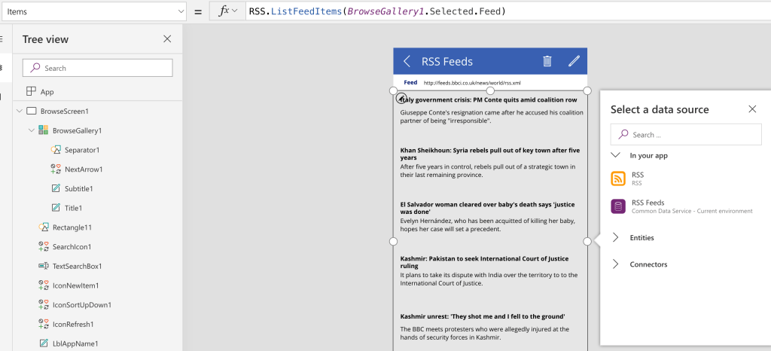Click the LblAppName1 label icon

[x=43, y=343]
